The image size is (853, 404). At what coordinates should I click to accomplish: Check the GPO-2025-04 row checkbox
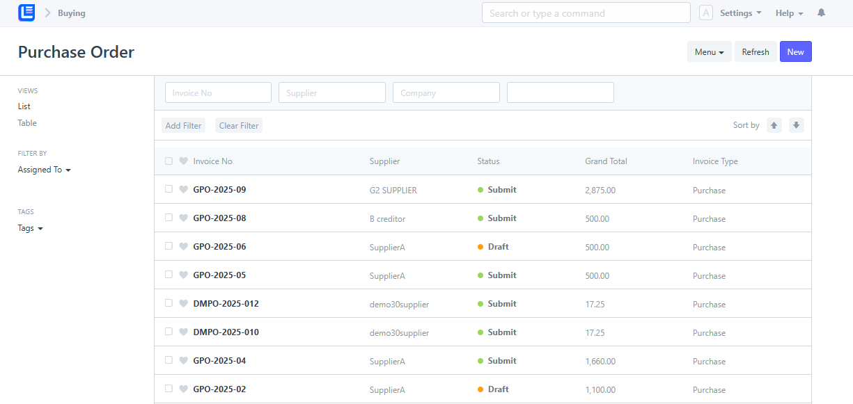pyautogui.click(x=169, y=359)
